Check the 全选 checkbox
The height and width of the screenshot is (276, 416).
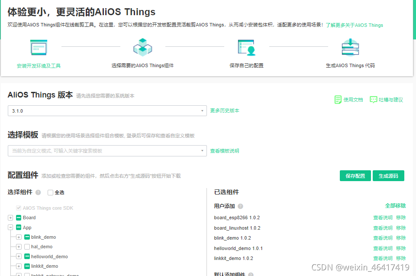coord(50,192)
